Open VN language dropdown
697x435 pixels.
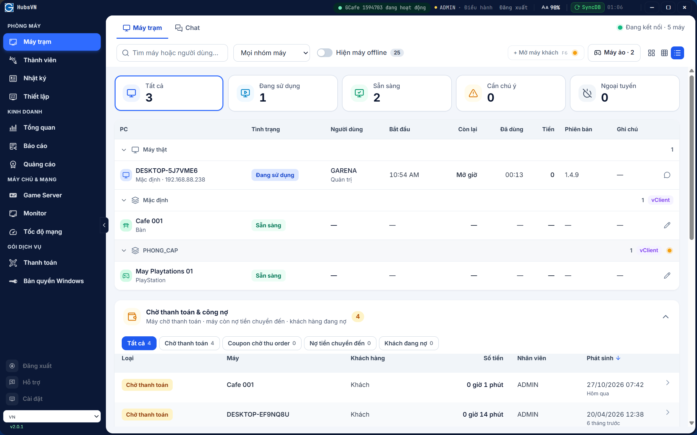[x=52, y=416]
